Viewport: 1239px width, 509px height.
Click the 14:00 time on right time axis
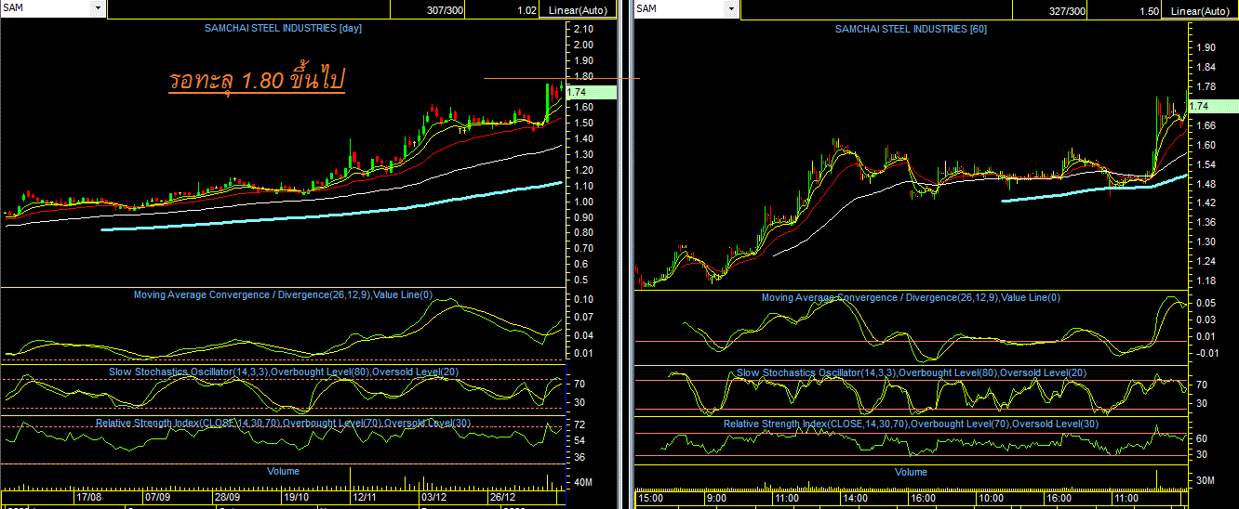pyautogui.click(x=856, y=499)
